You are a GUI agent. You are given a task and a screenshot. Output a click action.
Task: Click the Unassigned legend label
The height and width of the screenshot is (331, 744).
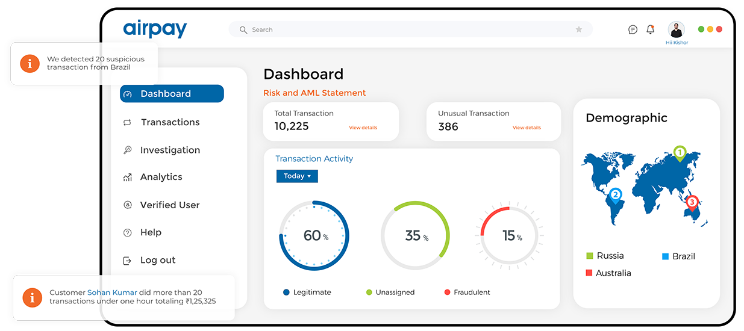(x=395, y=292)
